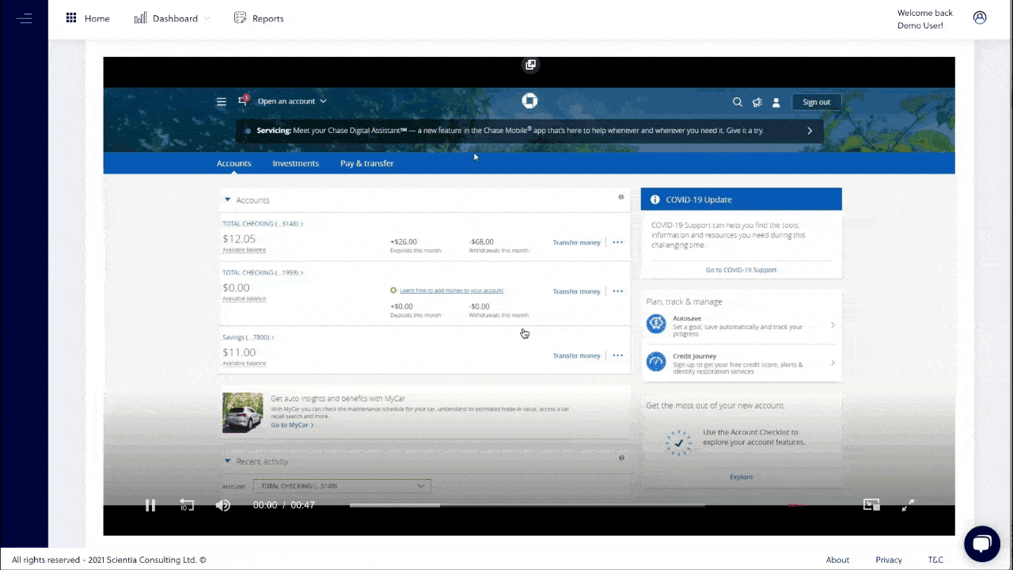Click the Chase notifications flag icon
Image resolution: width=1013 pixels, height=570 pixels.
[243, 101]
